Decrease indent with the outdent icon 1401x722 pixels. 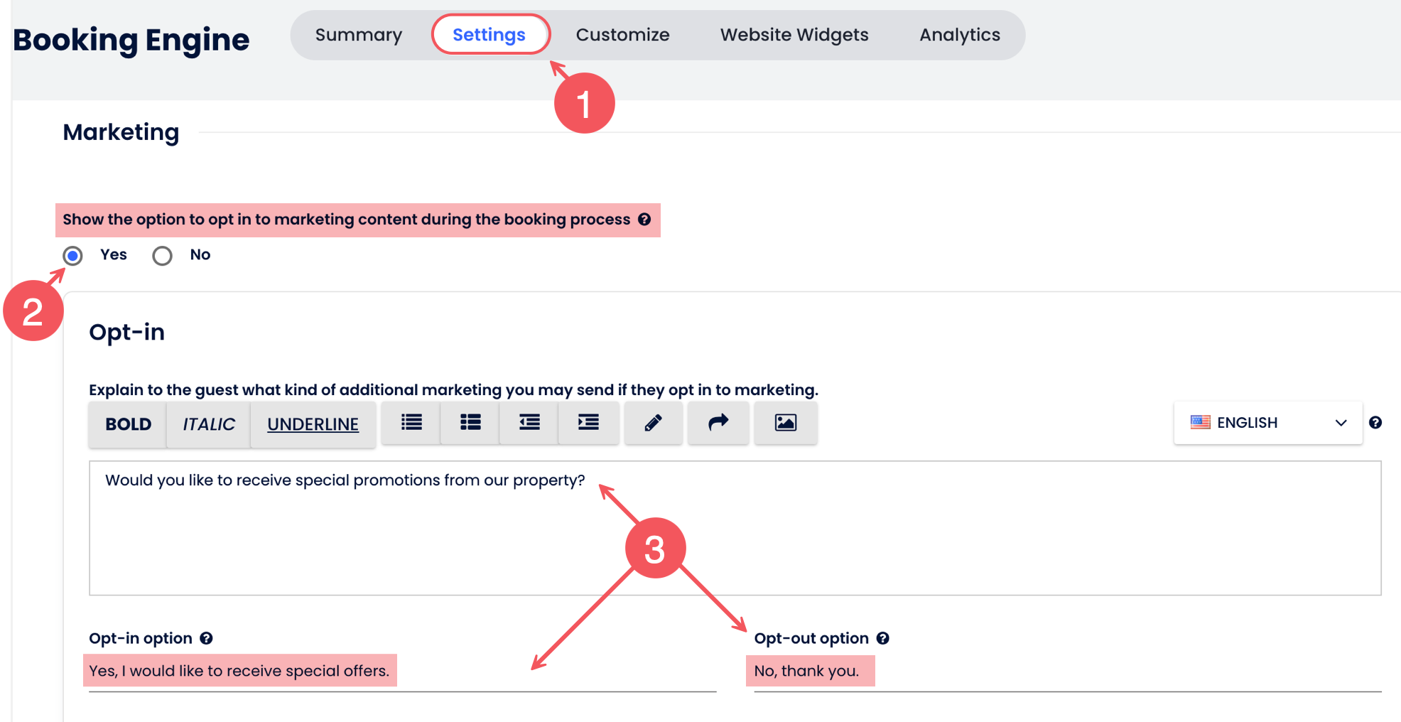529,423
